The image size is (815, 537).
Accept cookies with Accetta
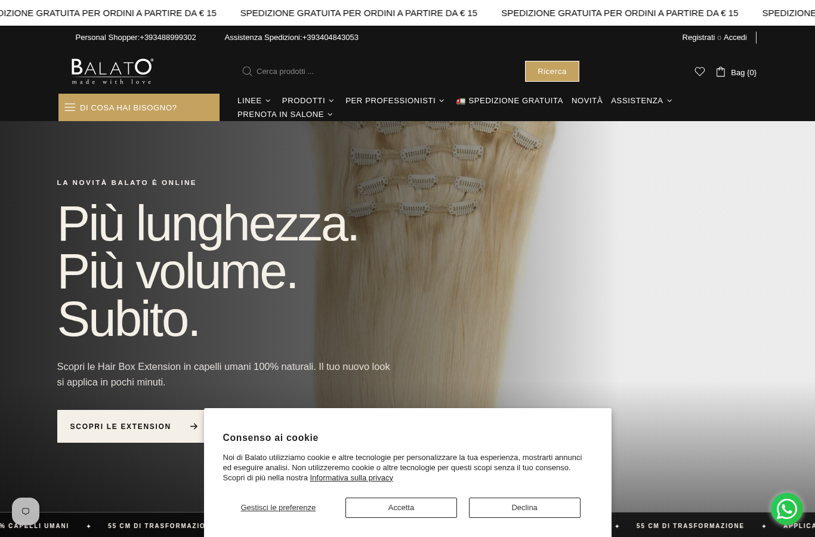pyautogui.click(x=401, y=508)
